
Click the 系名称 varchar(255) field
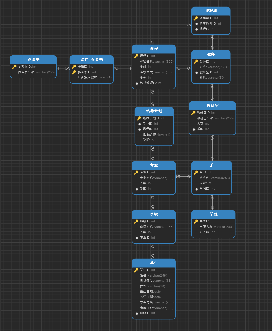tap(215, 178)
